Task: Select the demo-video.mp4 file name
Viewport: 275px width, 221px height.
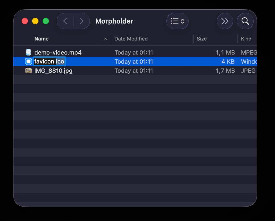Action: 58,52
